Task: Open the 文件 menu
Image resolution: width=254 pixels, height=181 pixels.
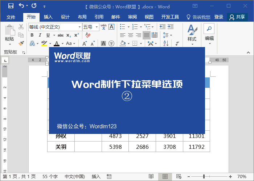Action: click(x=11, y=17)
